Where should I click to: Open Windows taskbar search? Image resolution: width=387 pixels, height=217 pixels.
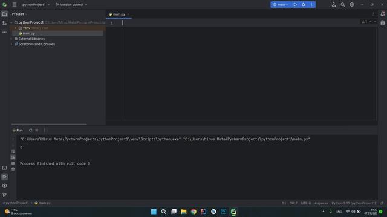pos(164,212)
